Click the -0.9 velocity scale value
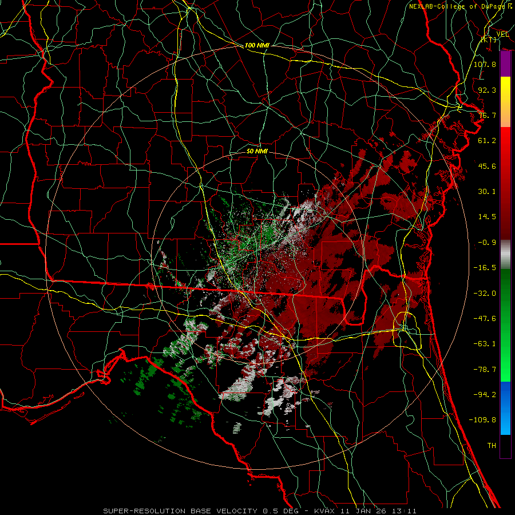Screen dimensions: 515x515 (487, 243)
